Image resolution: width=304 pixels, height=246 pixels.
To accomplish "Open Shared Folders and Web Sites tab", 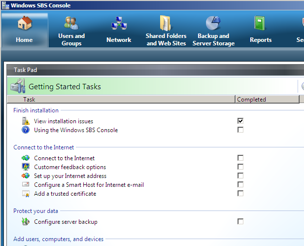I will (166, 30).
